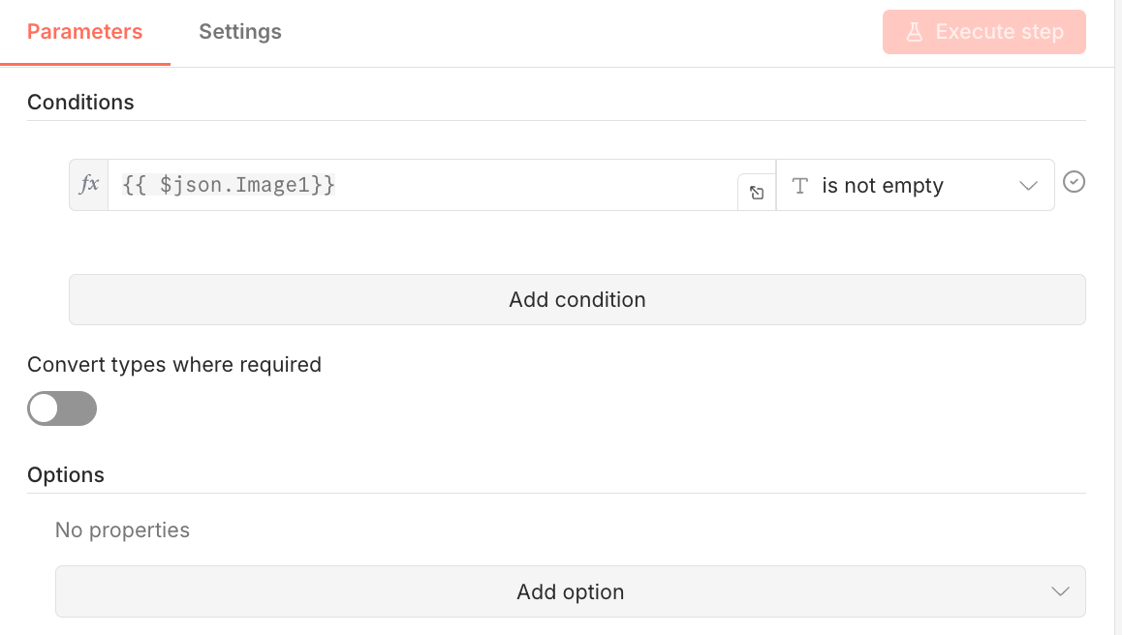The width and height of the screenshot is (1122, 635).
Task: Click the flask icon on Execute step
Action: click(x=914, y=32)
